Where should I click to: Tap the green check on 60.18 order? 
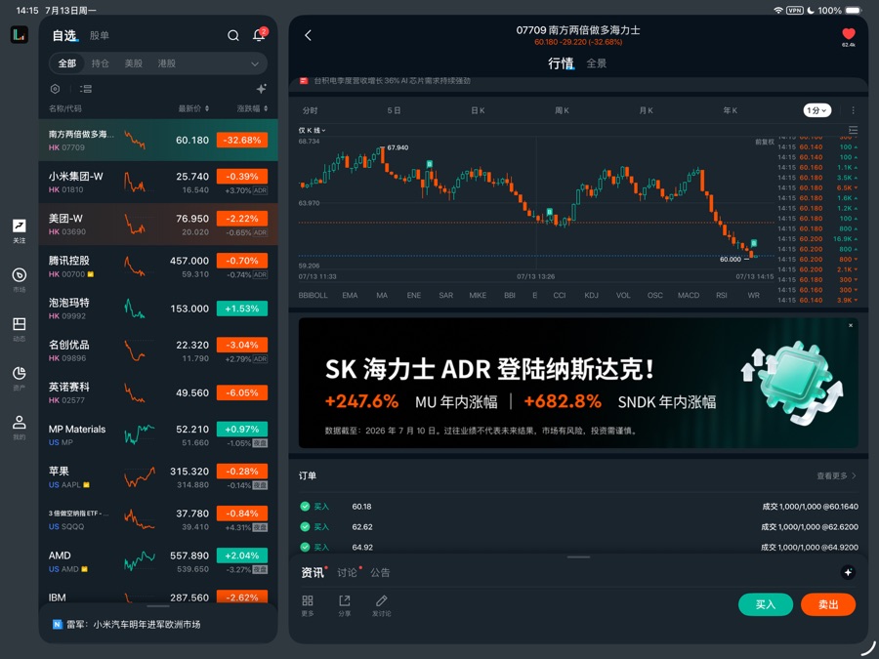pyautogui.click(x=305, y=507)
